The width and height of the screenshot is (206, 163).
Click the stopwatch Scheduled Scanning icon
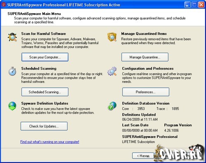click(12, 71)
